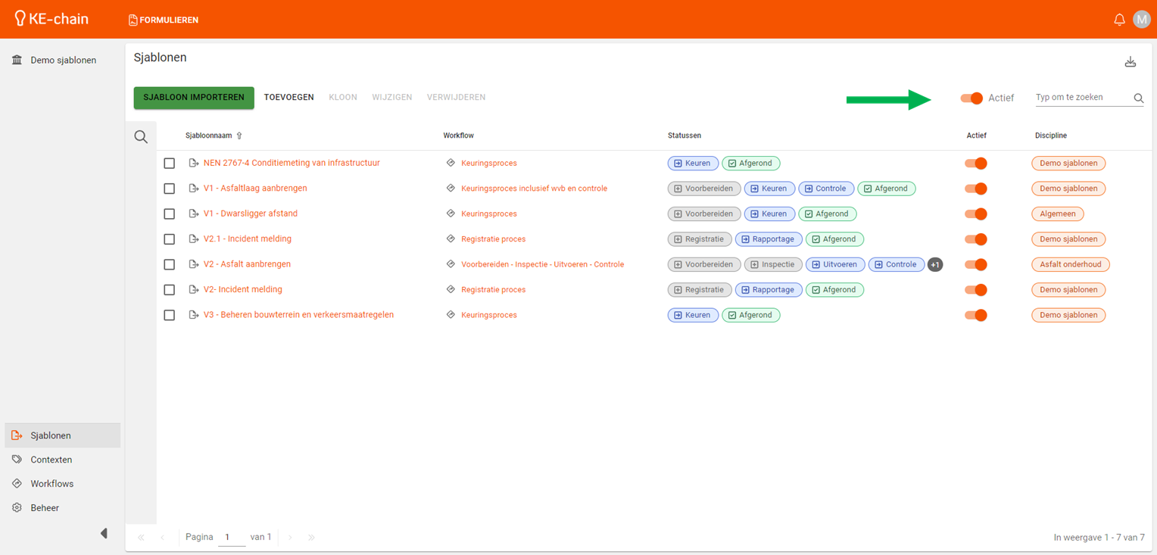This screenshot has width=1157, height=555.
Task: Toggle the Actief filter switch above table
Action: pos(971,98)
